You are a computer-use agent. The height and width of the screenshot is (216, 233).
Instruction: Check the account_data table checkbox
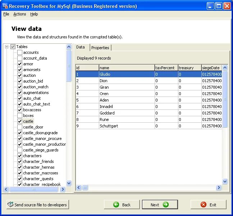[x=20, y=58]
